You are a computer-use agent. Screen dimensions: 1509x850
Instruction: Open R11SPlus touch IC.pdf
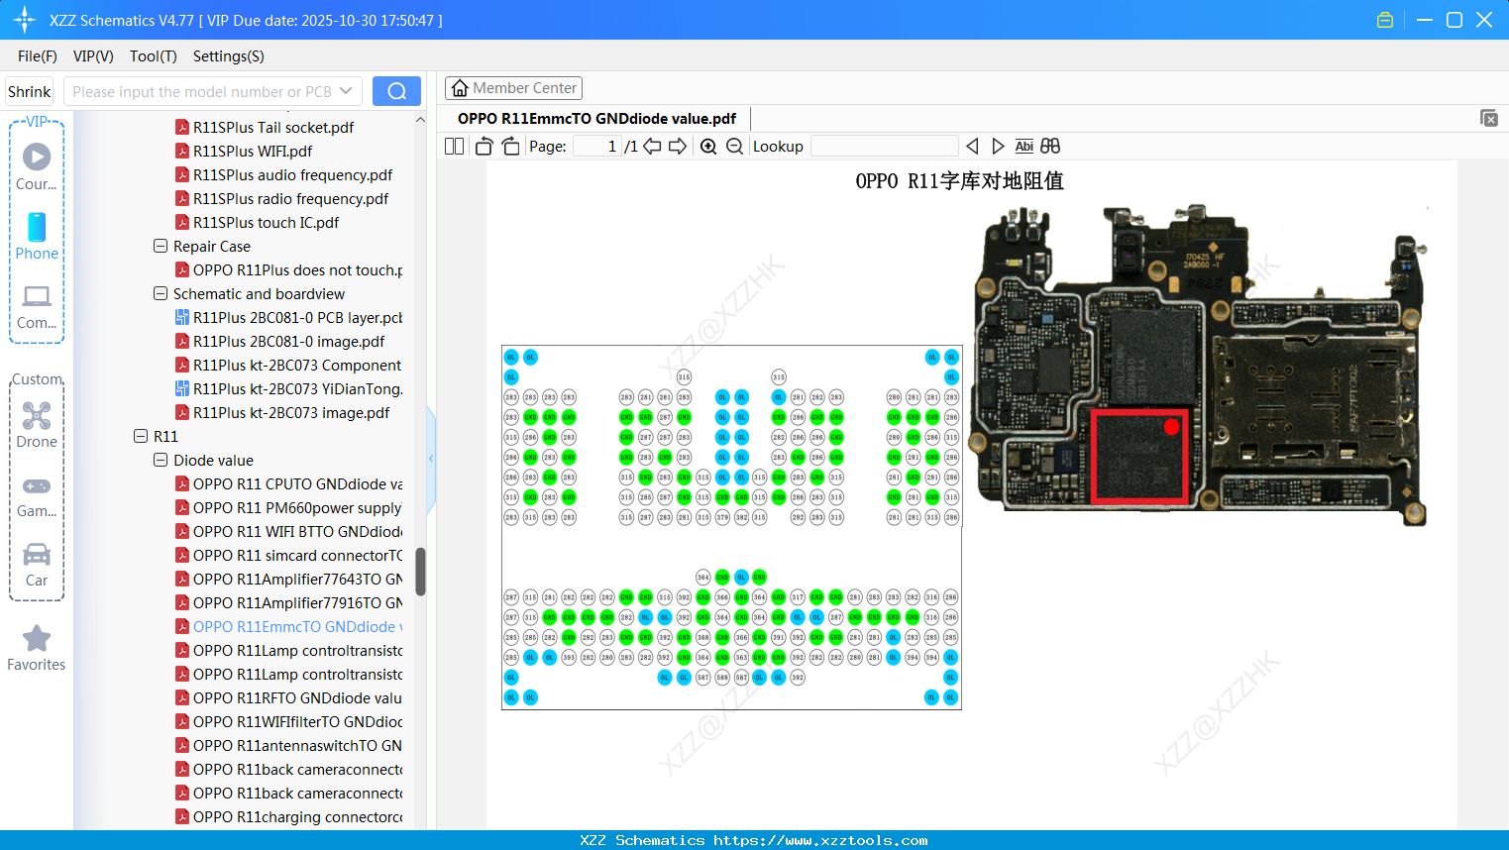click(257, 222)
